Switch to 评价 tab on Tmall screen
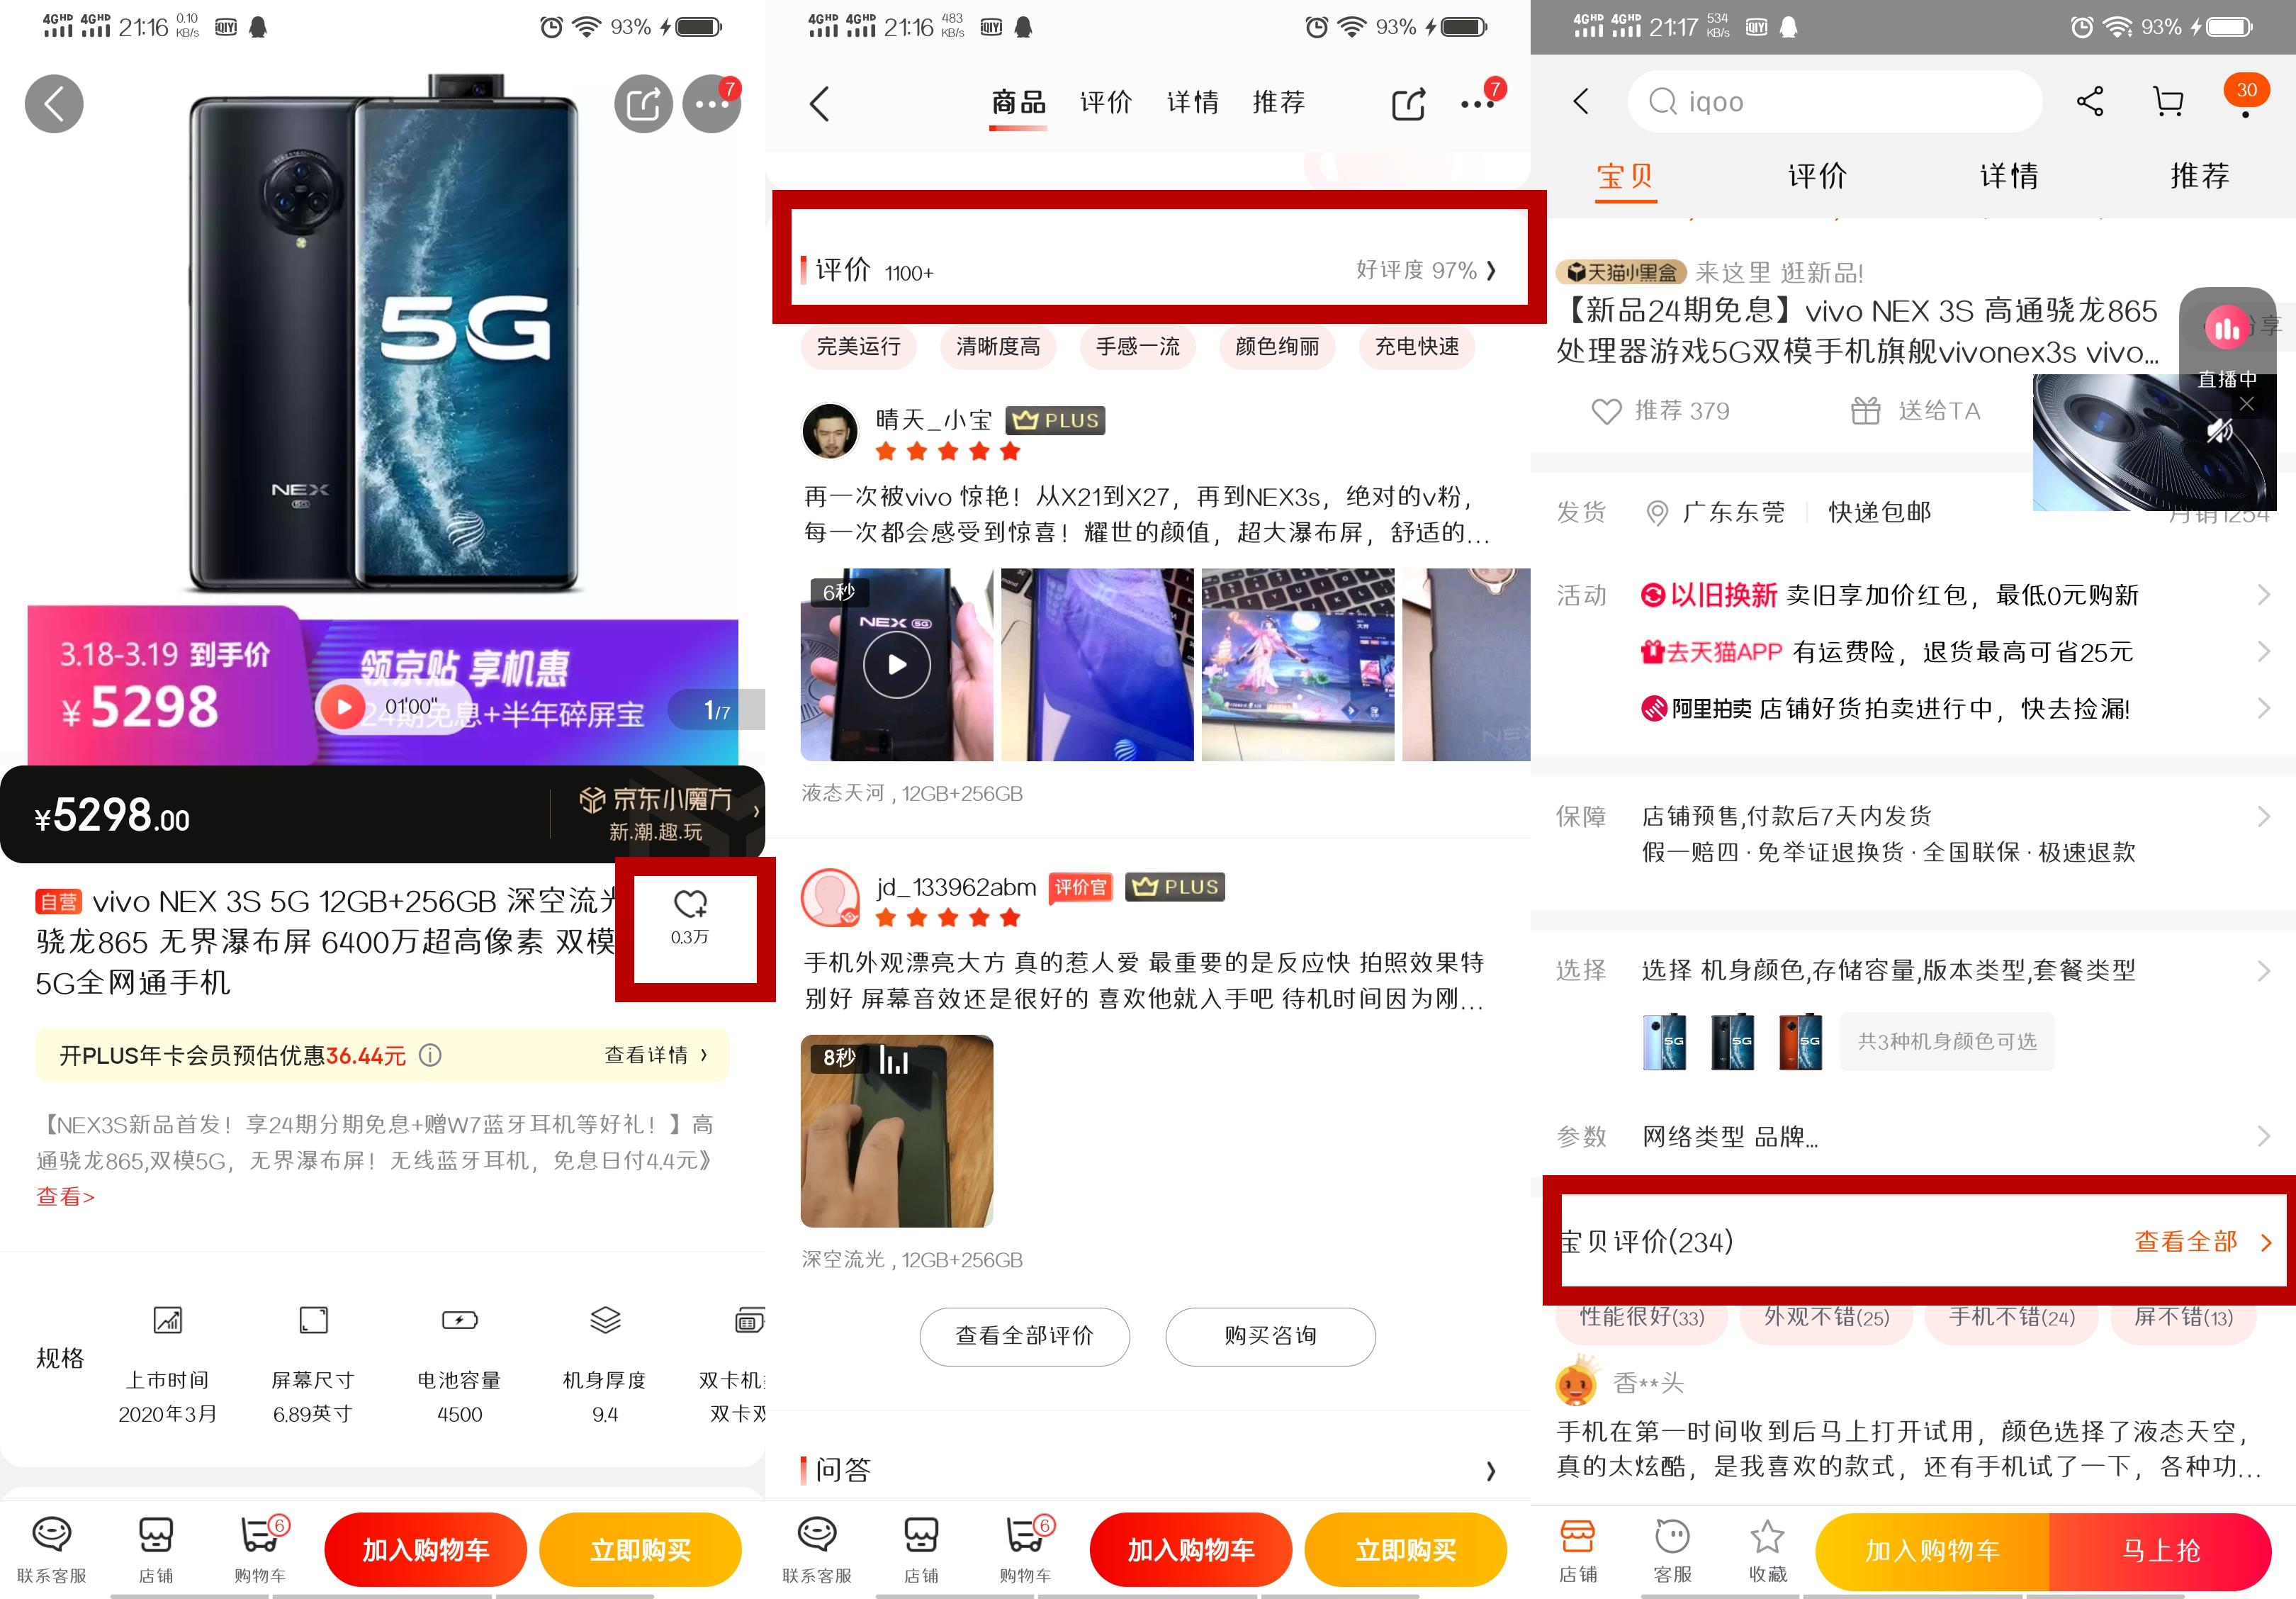2296x1599 pixels. pyautogui.click(x=1817, y=176)
